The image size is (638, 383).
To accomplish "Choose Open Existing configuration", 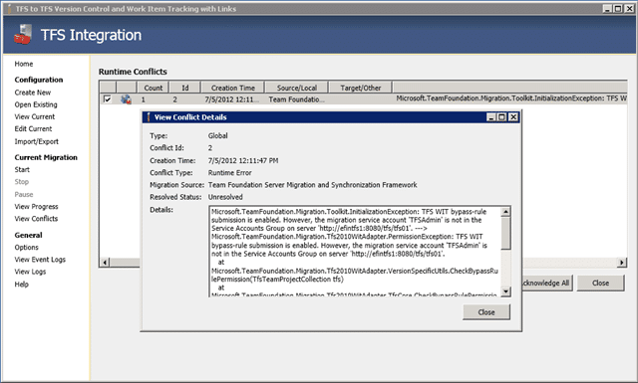I will click(36, 104).
